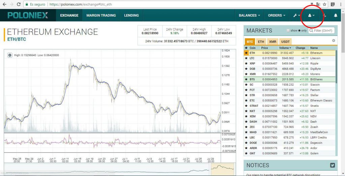Sort markets by Change column
Screen dimensions: 345x176
coord(300,48)
